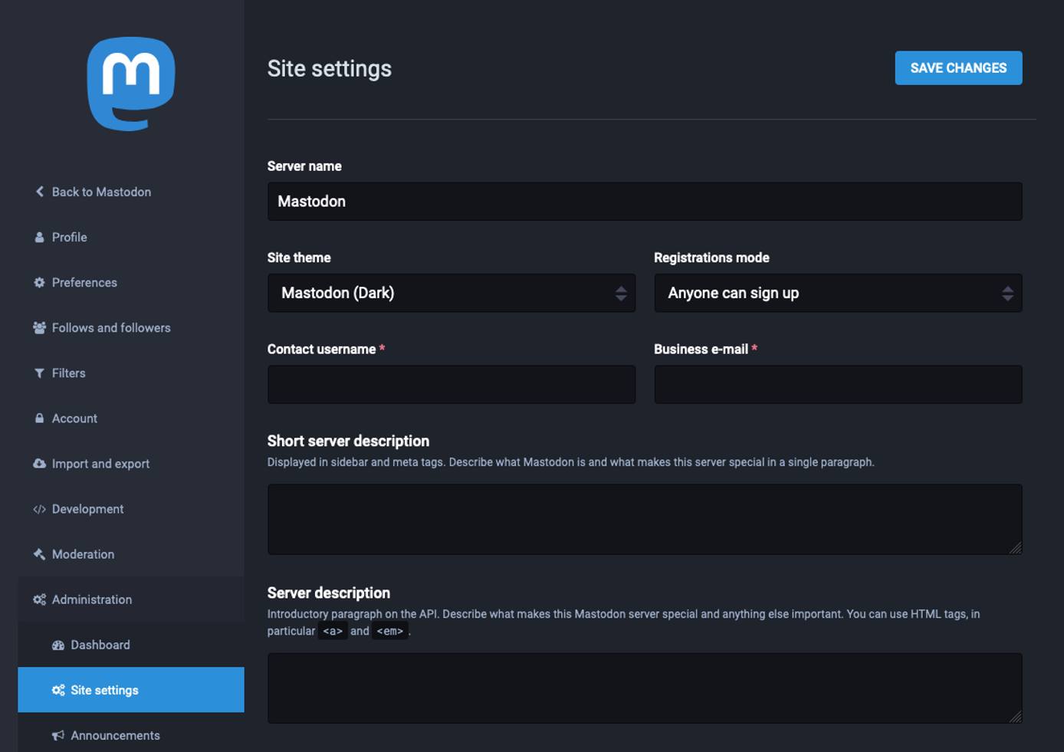Click inside the Short server description box
The height and width of the screenshot is (752, 1064).
[x=644, y=519]
